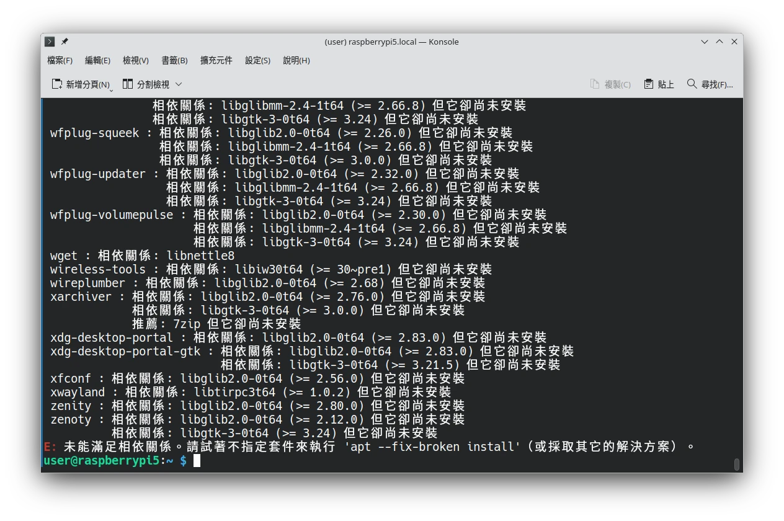Click the cursor at user@raspberrypi5 prompt
The width and height of the screenshot is (784, 521).
[197, 460]
